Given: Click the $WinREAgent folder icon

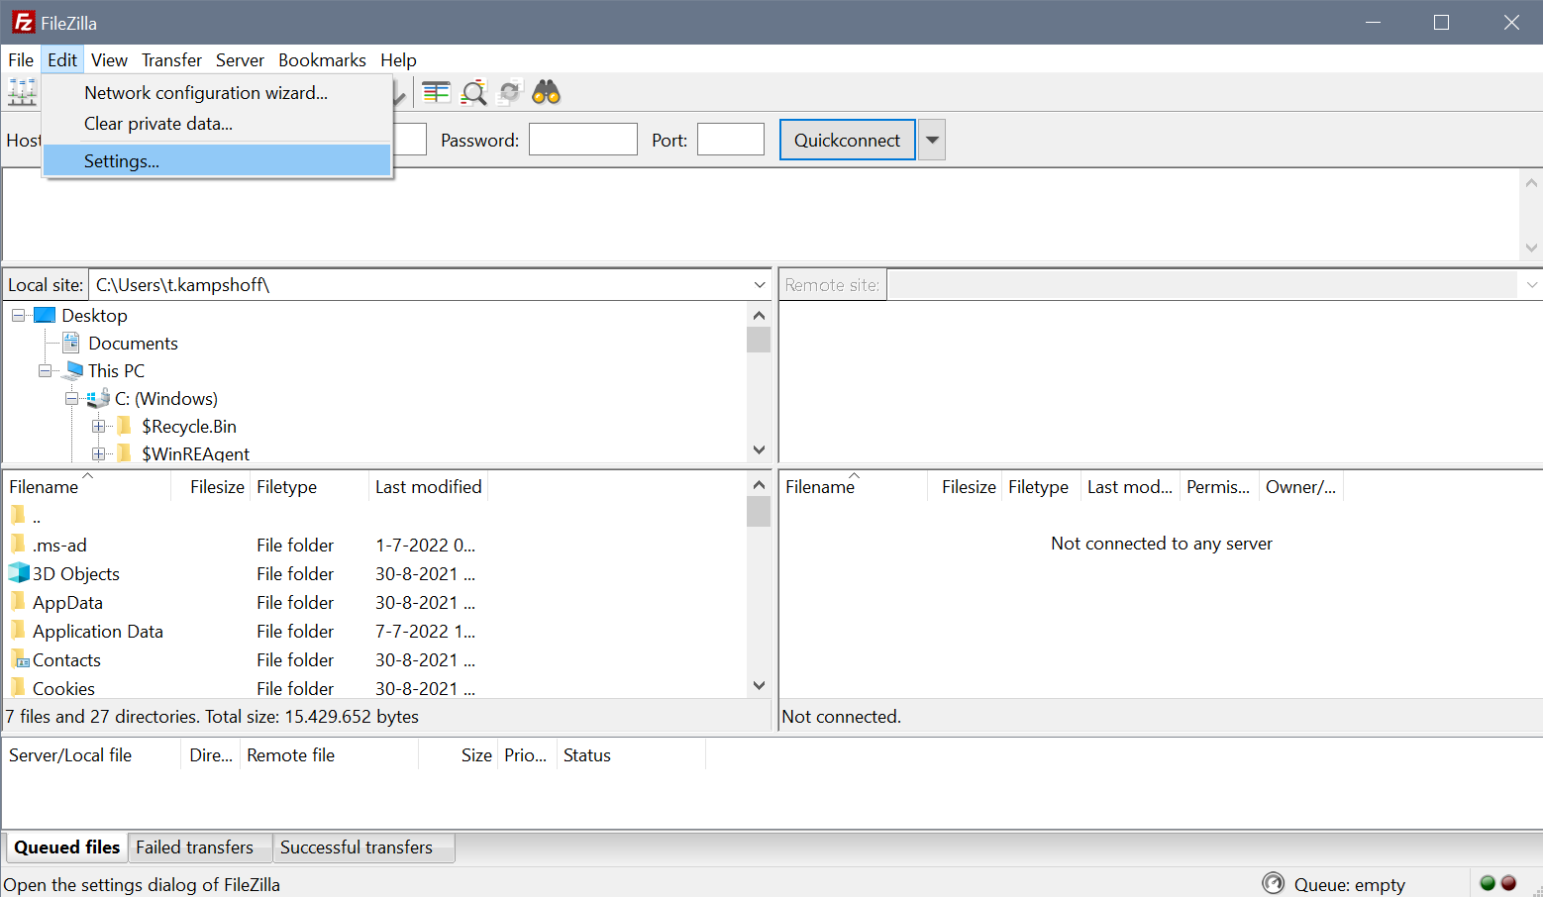Looking at the screenshot, I should (x=125, y=453).
